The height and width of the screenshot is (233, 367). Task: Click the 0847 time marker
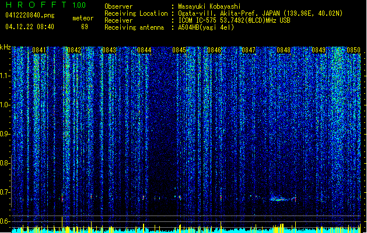(249, 50)
